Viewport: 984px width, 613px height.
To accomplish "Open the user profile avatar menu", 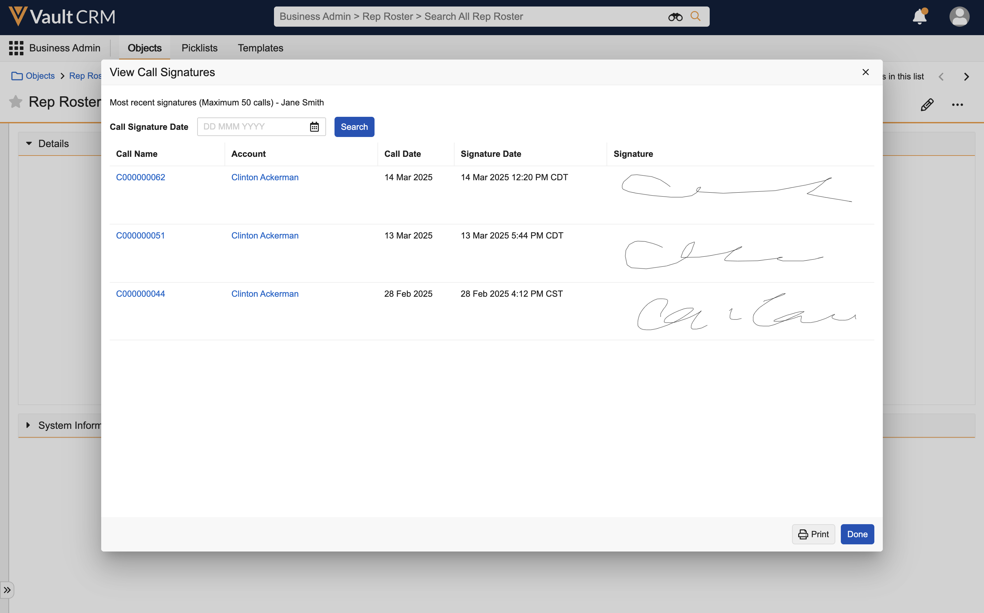I will coord(959,17).
